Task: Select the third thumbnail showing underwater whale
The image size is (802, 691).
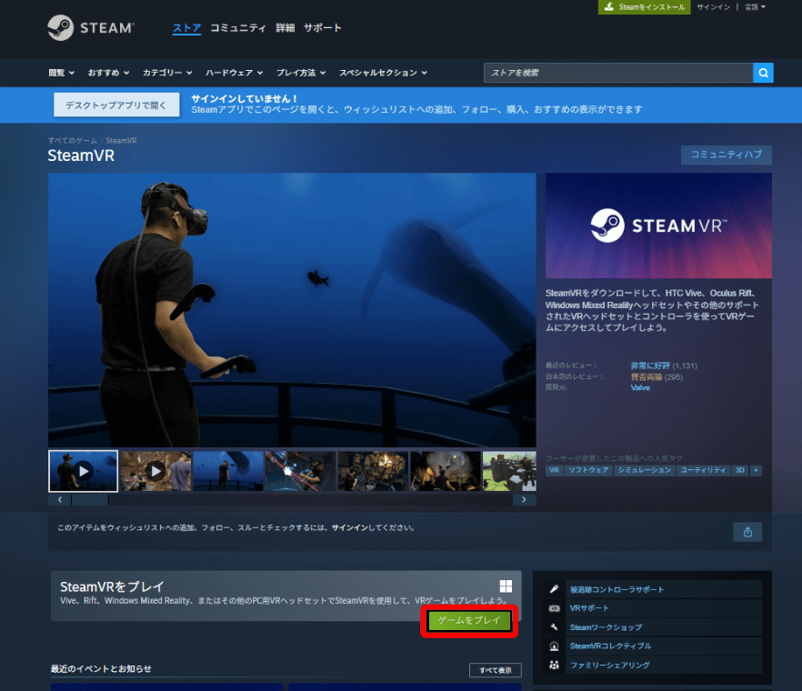Action: click(228, 471)
